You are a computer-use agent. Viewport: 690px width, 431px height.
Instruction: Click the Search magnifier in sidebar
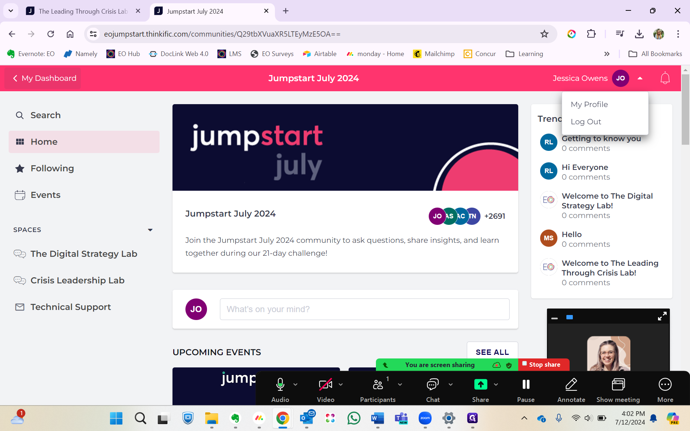(20, 115)
